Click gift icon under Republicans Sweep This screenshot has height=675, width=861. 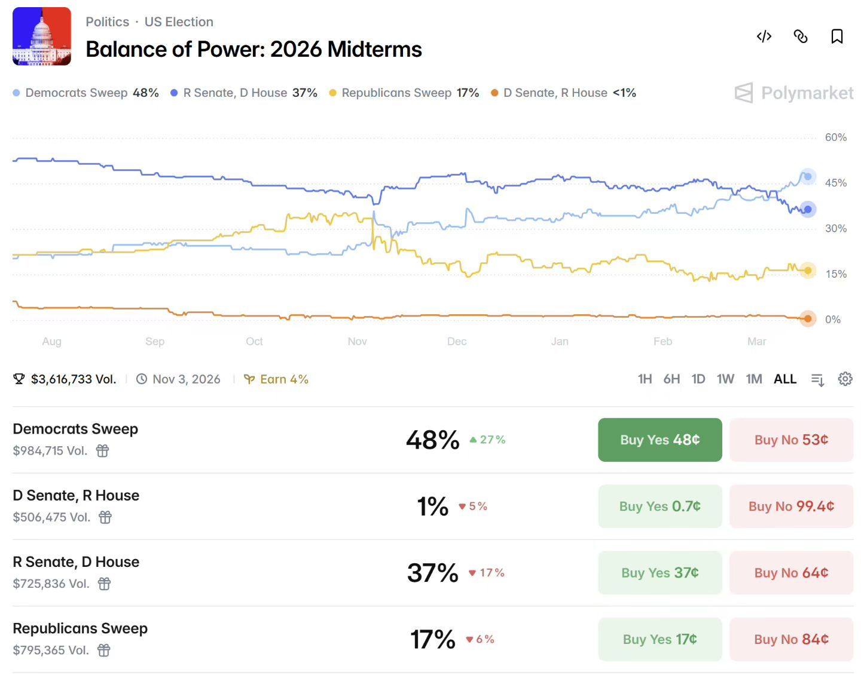click(104, 650)
